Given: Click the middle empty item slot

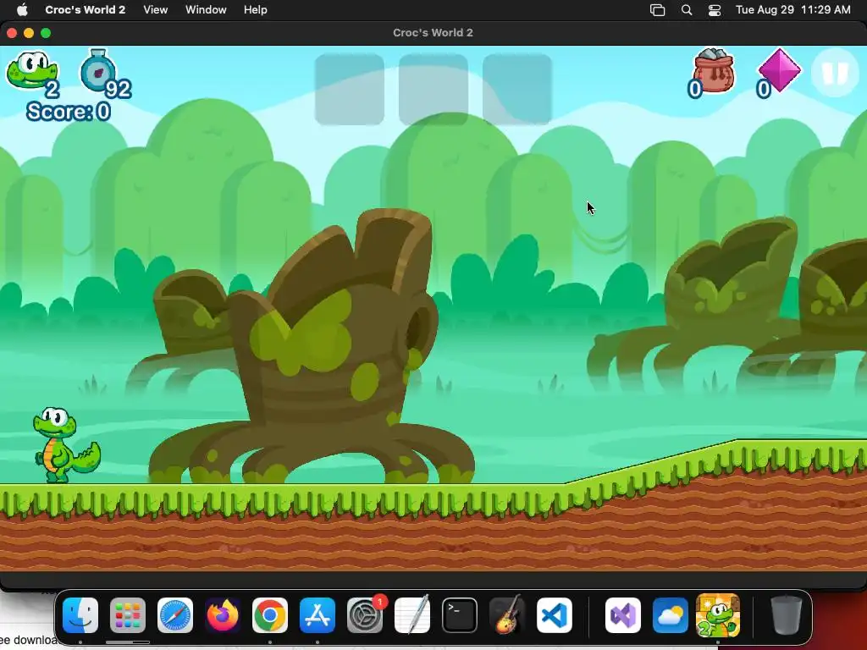Looking at the screenshot, I should (x=433, y=89).
